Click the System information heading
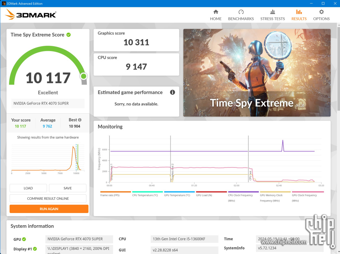The height and width of the screenshot is (254, 340). pyautogui.click(x=32, y=226)
